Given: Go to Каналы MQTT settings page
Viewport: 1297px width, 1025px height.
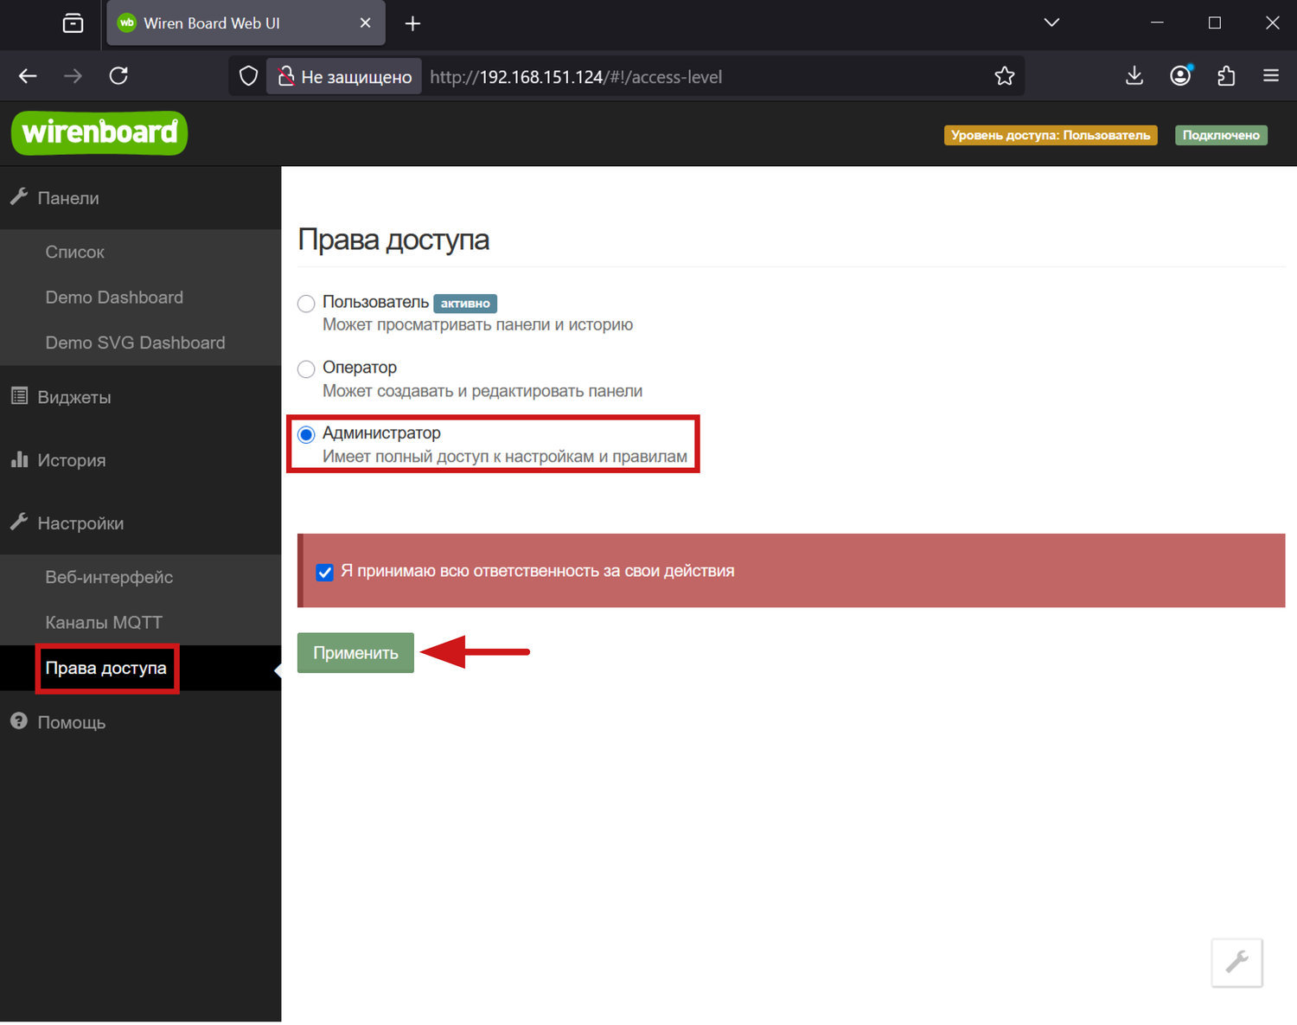Looking at the screenshot, I should [x=104, y=623].
